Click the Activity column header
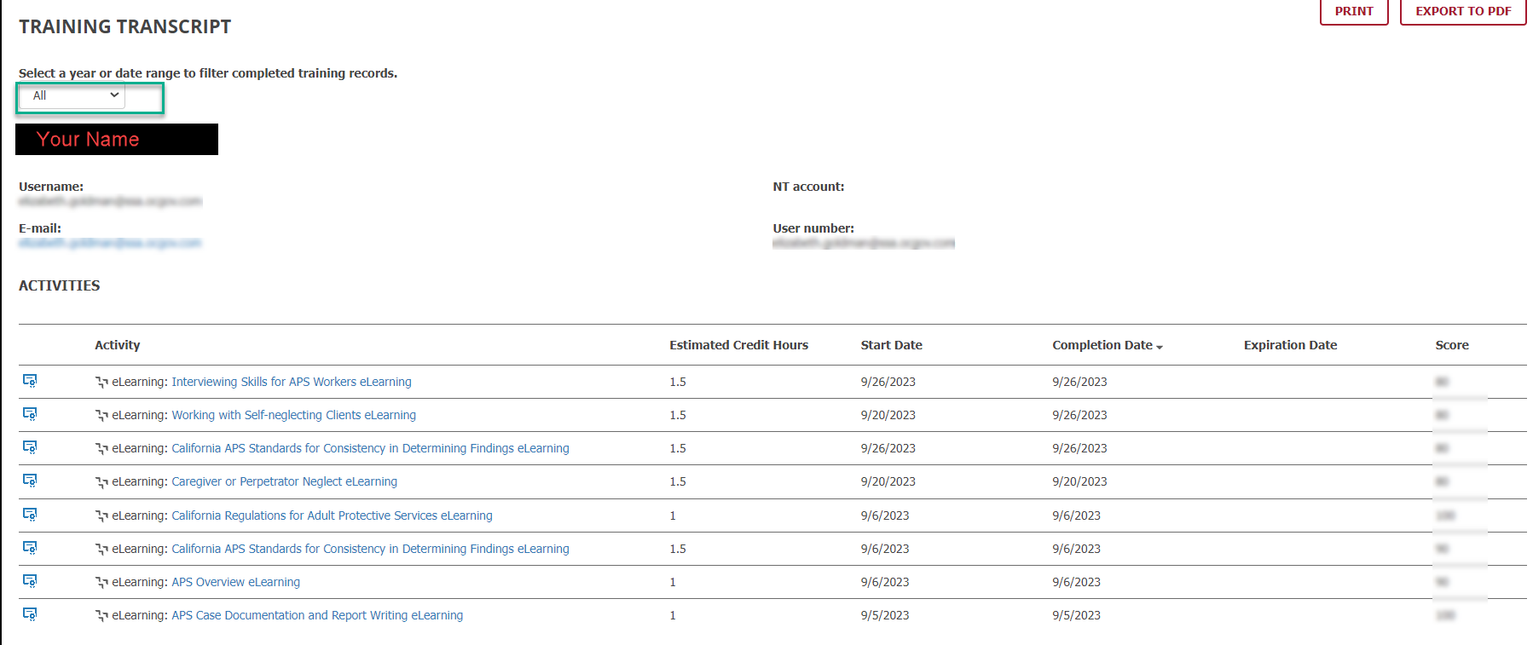 coord(118,345)
